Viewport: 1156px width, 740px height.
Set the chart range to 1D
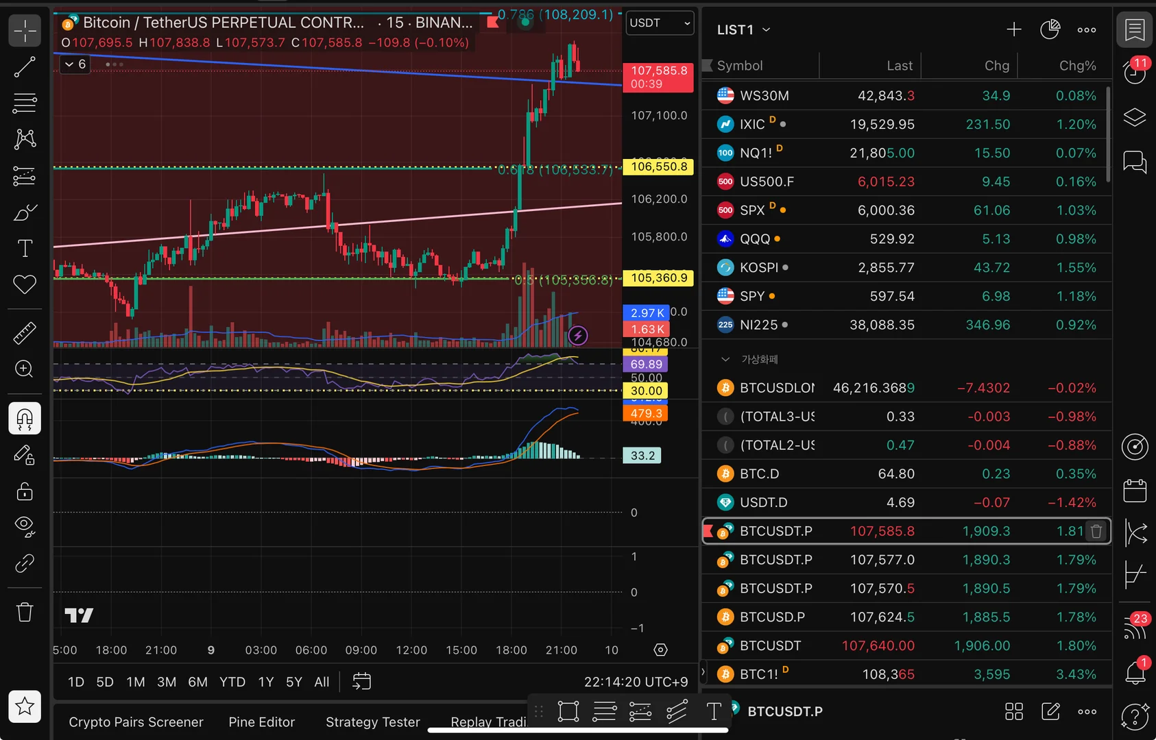point(76,682)
